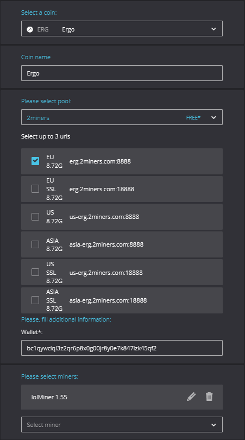The height and width of the screenshot is (440, 245).
Task: Click the Wallet address input field
Action: click(122, 348)
